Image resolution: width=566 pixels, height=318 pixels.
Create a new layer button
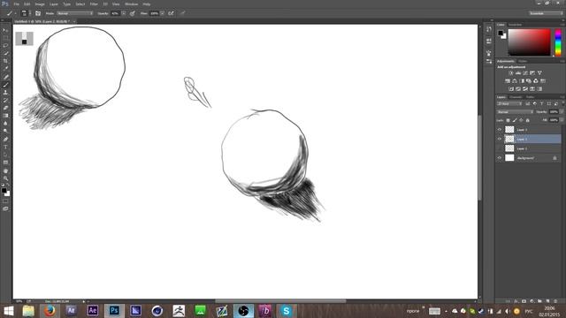(547, 301)
